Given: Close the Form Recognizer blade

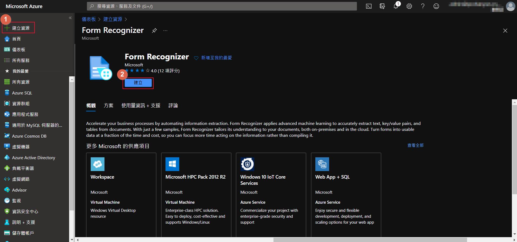Looking at the screenshot, I should click(x=505, y=31).
